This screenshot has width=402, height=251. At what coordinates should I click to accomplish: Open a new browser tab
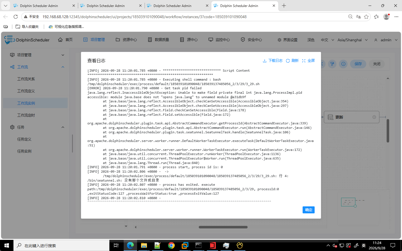[x=284, y=6]
